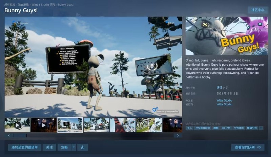Viewport: 271px width, 157px height.
Task: Click the Bunny Guys! header capsule image
Action: [226, 36]
